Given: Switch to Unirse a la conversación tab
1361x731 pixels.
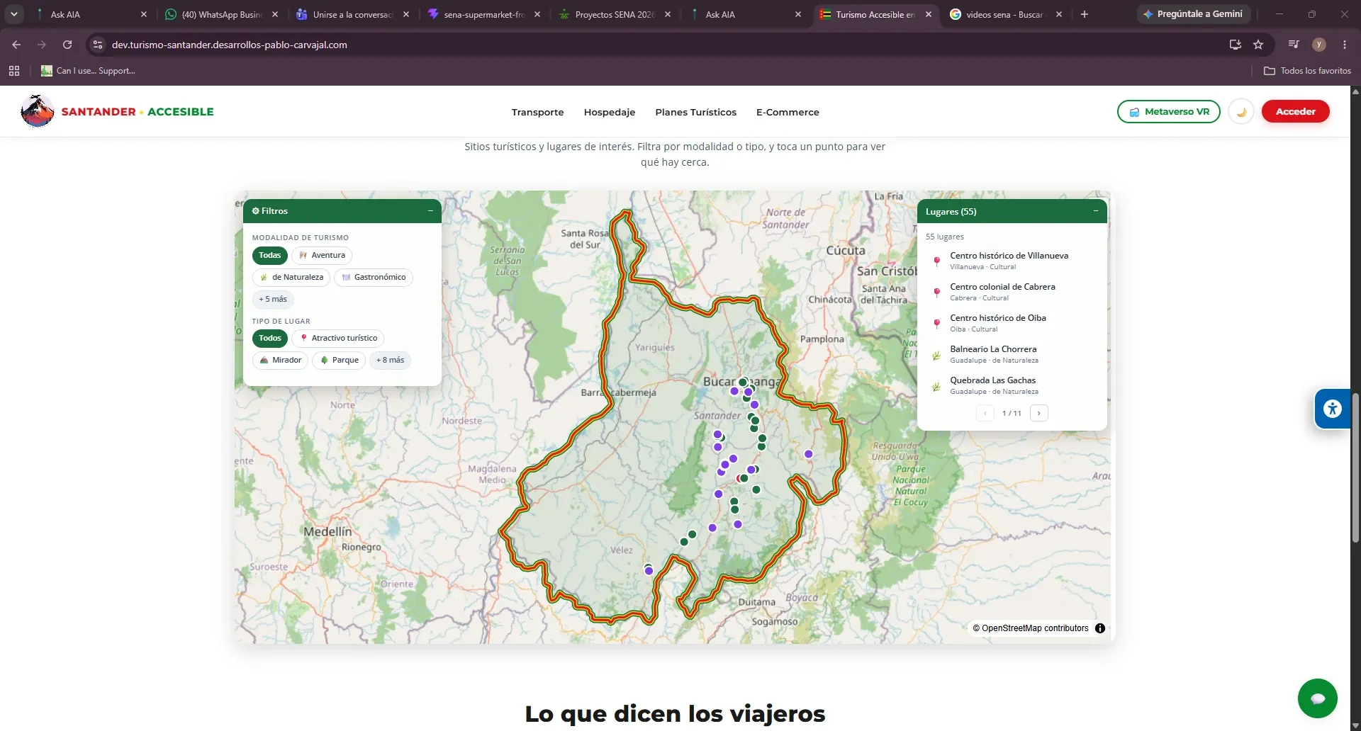Looking at the screenshot, I should point(353,14).
